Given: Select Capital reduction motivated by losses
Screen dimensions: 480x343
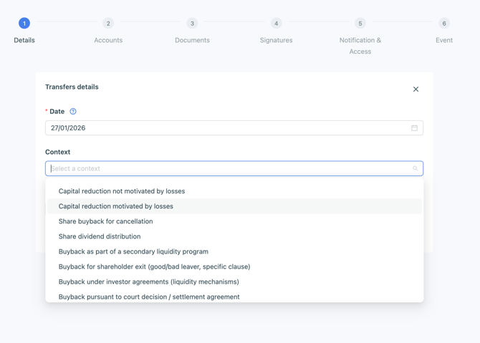Looking at the screenshot, I should pyautogui.click(x=116, y=206).
